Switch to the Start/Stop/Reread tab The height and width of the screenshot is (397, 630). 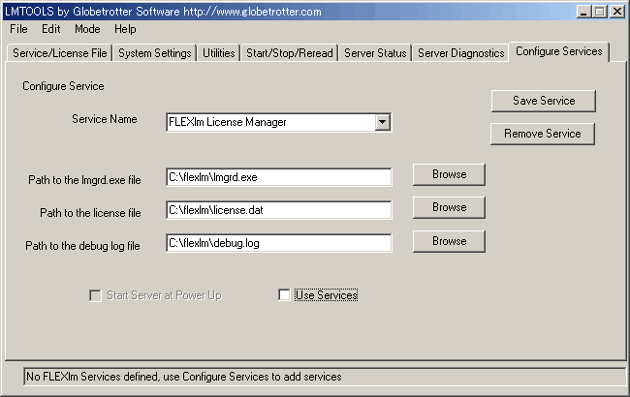(289, 53)
